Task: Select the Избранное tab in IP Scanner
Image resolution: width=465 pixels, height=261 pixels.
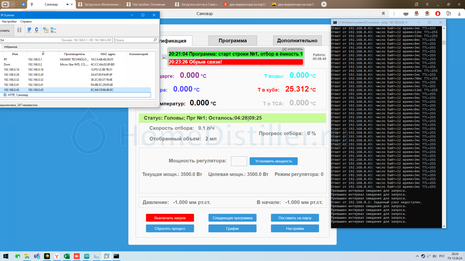Action: click(10, 47)
